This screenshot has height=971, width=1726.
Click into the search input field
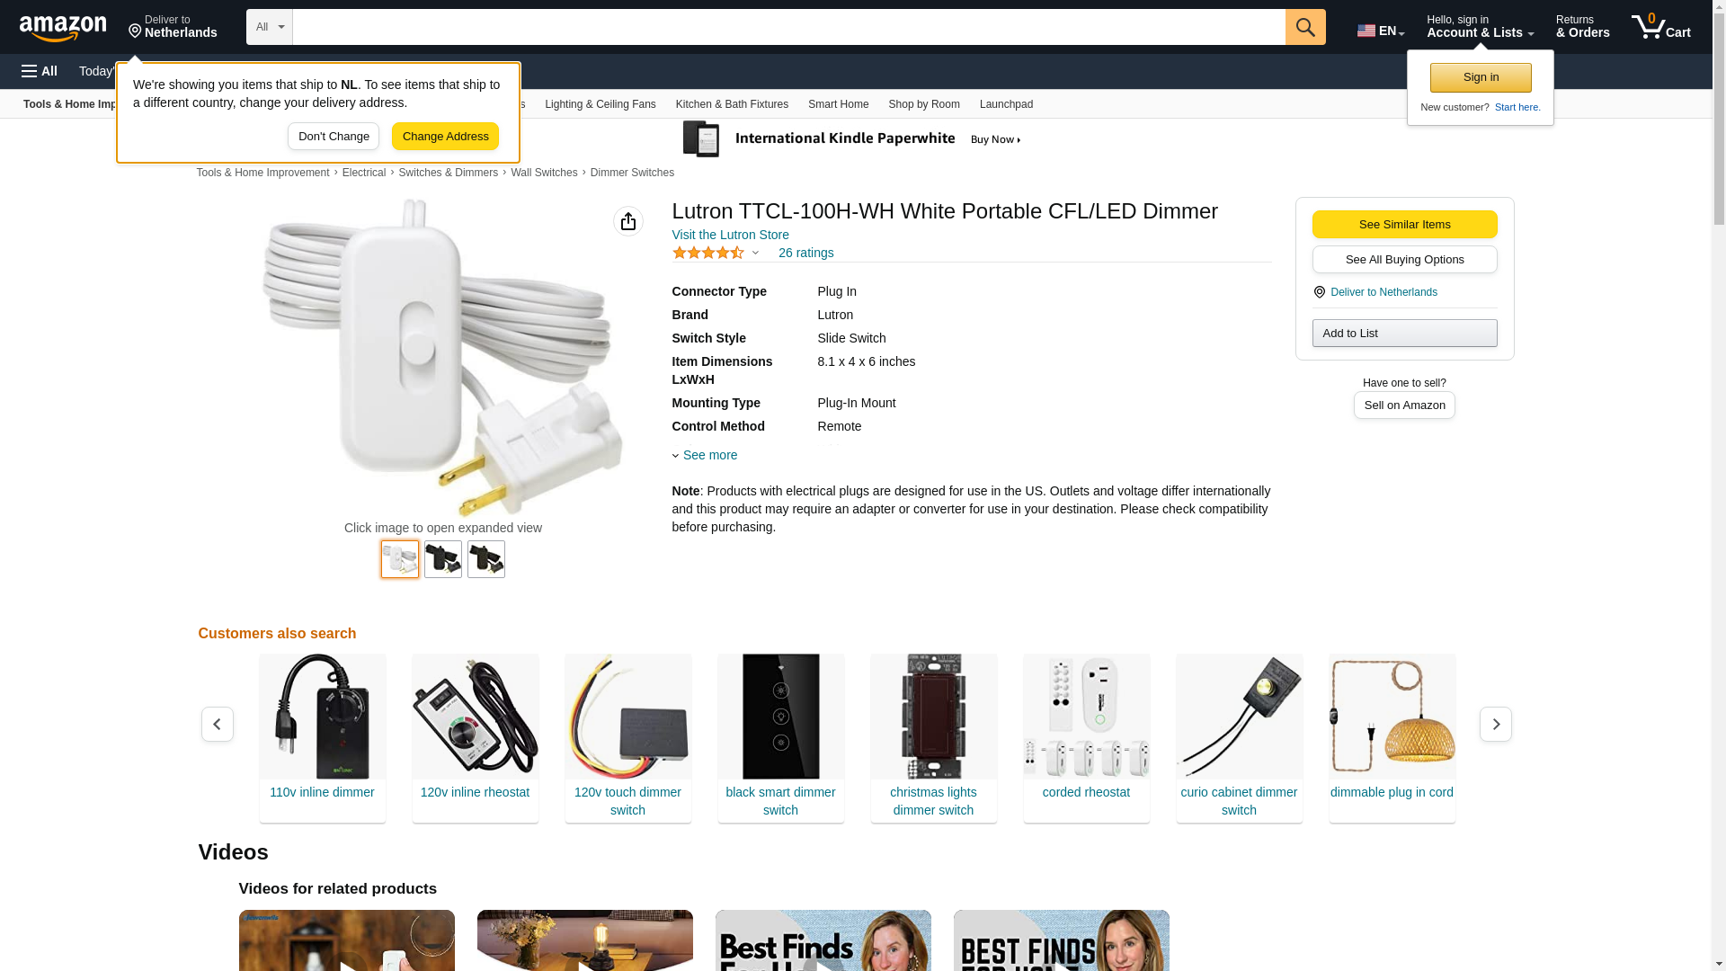pos(789,27)
